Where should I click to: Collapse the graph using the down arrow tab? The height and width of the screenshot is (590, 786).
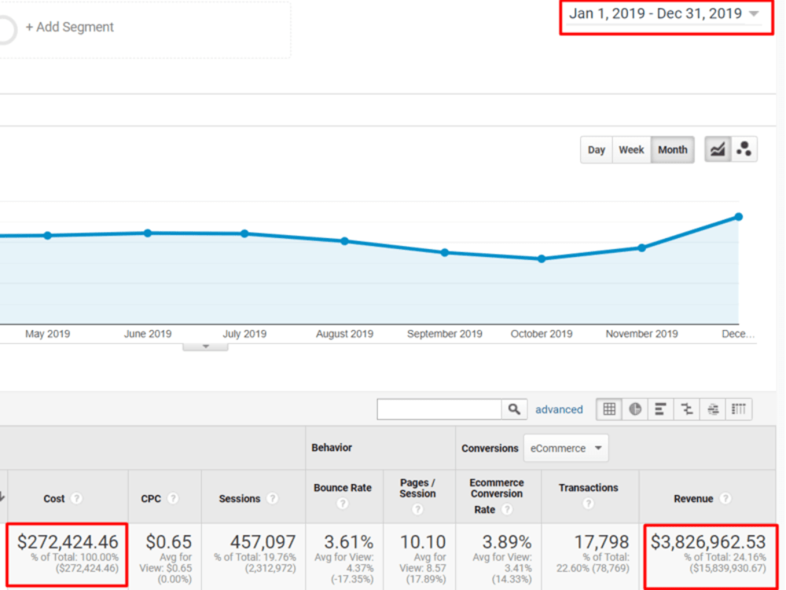[205, 346]
